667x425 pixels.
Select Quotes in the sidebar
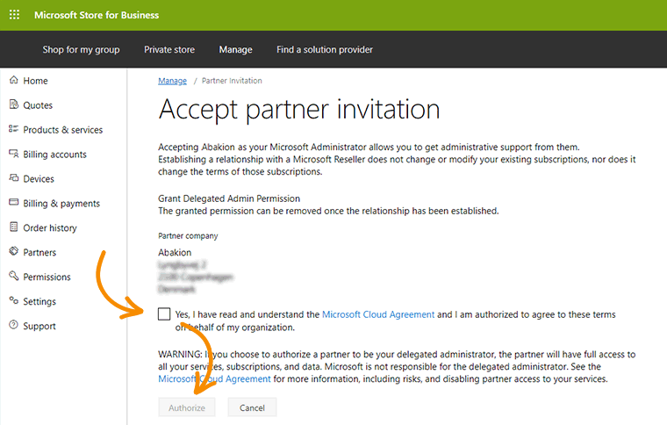[38, 105]
